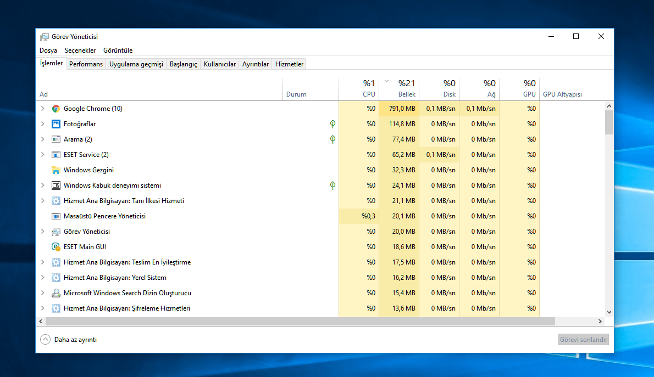Click the Windows Kabuk deneyimi sistemi icon
654x377 pixels.
click(x=56, y=185)
